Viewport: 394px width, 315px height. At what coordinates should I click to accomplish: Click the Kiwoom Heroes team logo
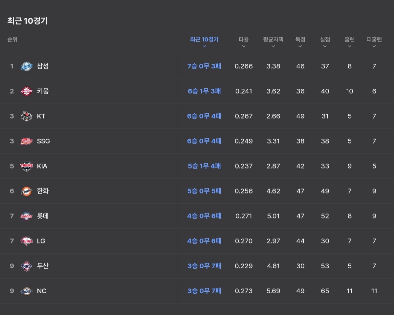coord(27,91)
